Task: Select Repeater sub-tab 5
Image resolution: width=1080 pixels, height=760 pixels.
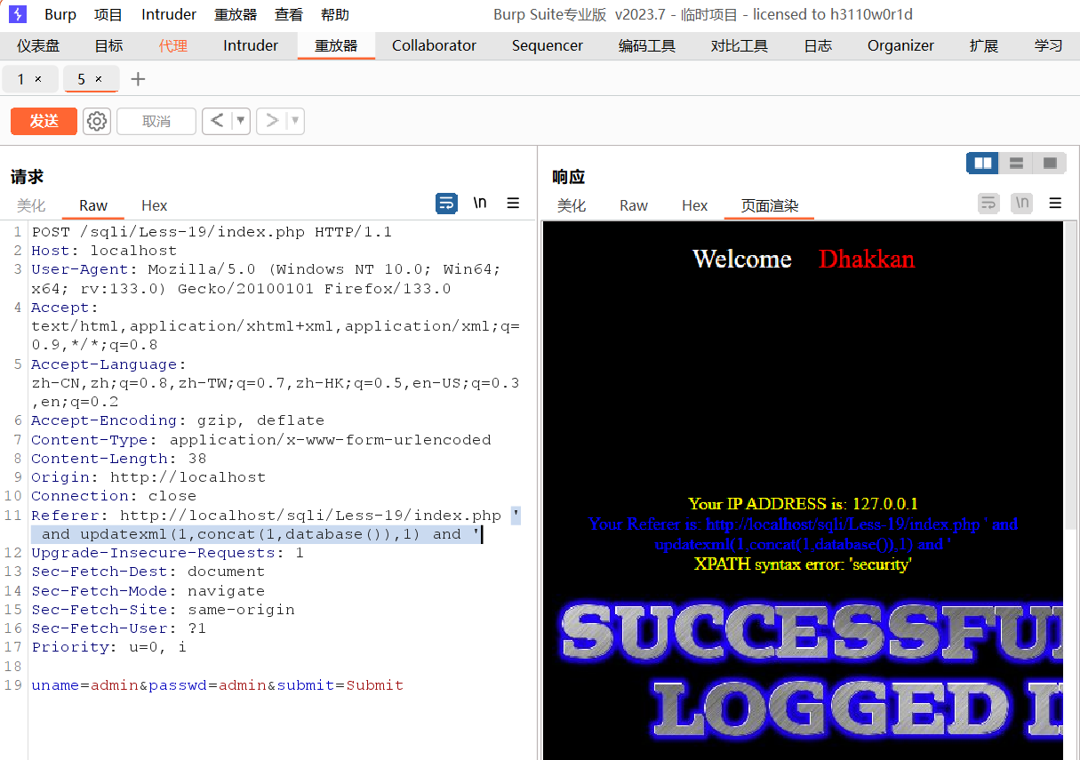Action: click(81, 79)
